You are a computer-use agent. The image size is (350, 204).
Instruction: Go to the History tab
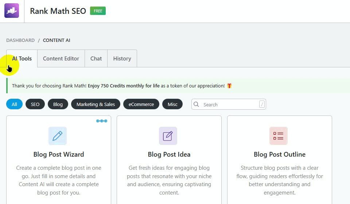coord(122,59)
